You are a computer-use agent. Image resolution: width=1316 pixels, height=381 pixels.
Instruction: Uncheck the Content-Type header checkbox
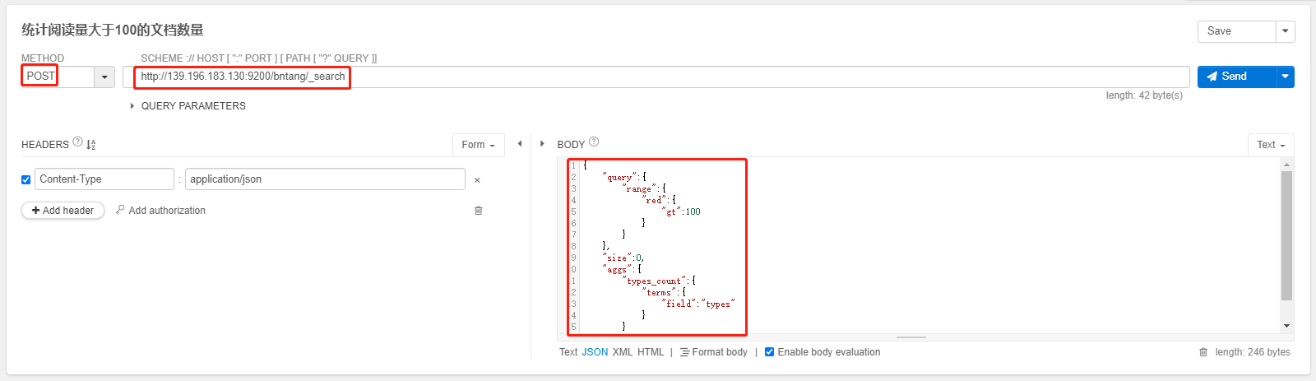pos(26,179)
